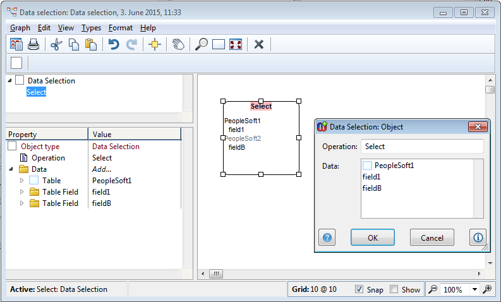Select the hand pan tool

[178, 44]
